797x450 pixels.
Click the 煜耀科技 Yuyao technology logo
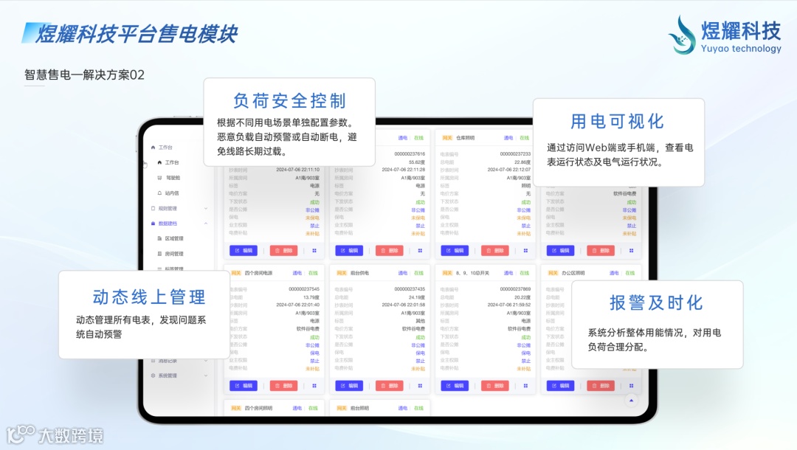(725, 35)
